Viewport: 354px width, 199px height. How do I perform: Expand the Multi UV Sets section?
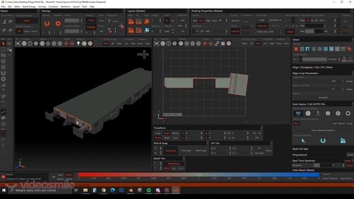300,149
